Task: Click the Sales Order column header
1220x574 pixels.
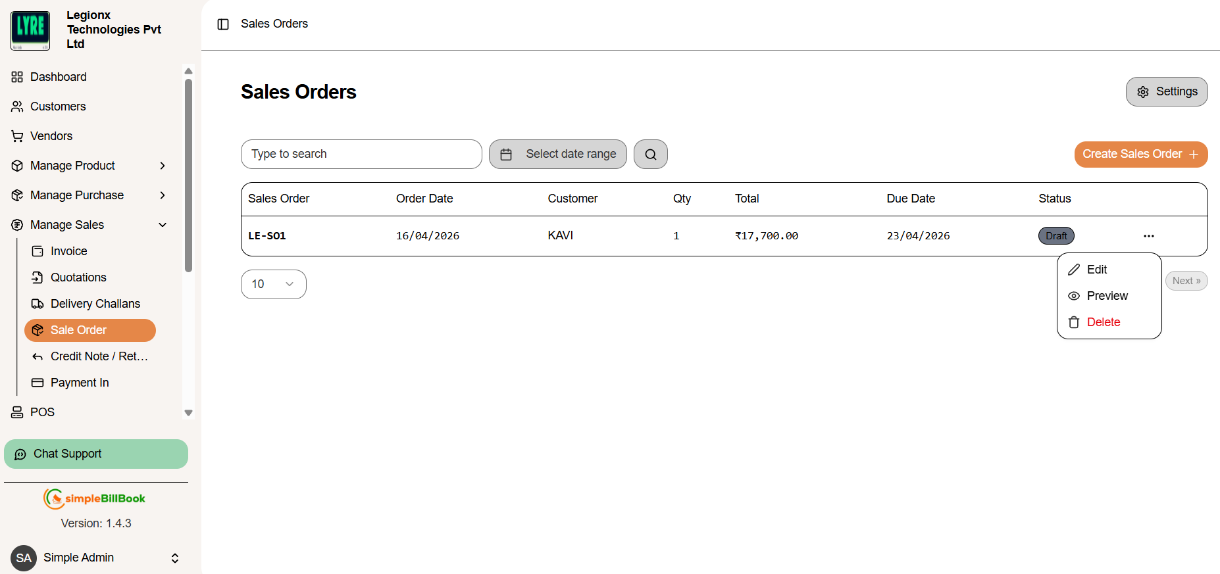Action: pos(278,199)
